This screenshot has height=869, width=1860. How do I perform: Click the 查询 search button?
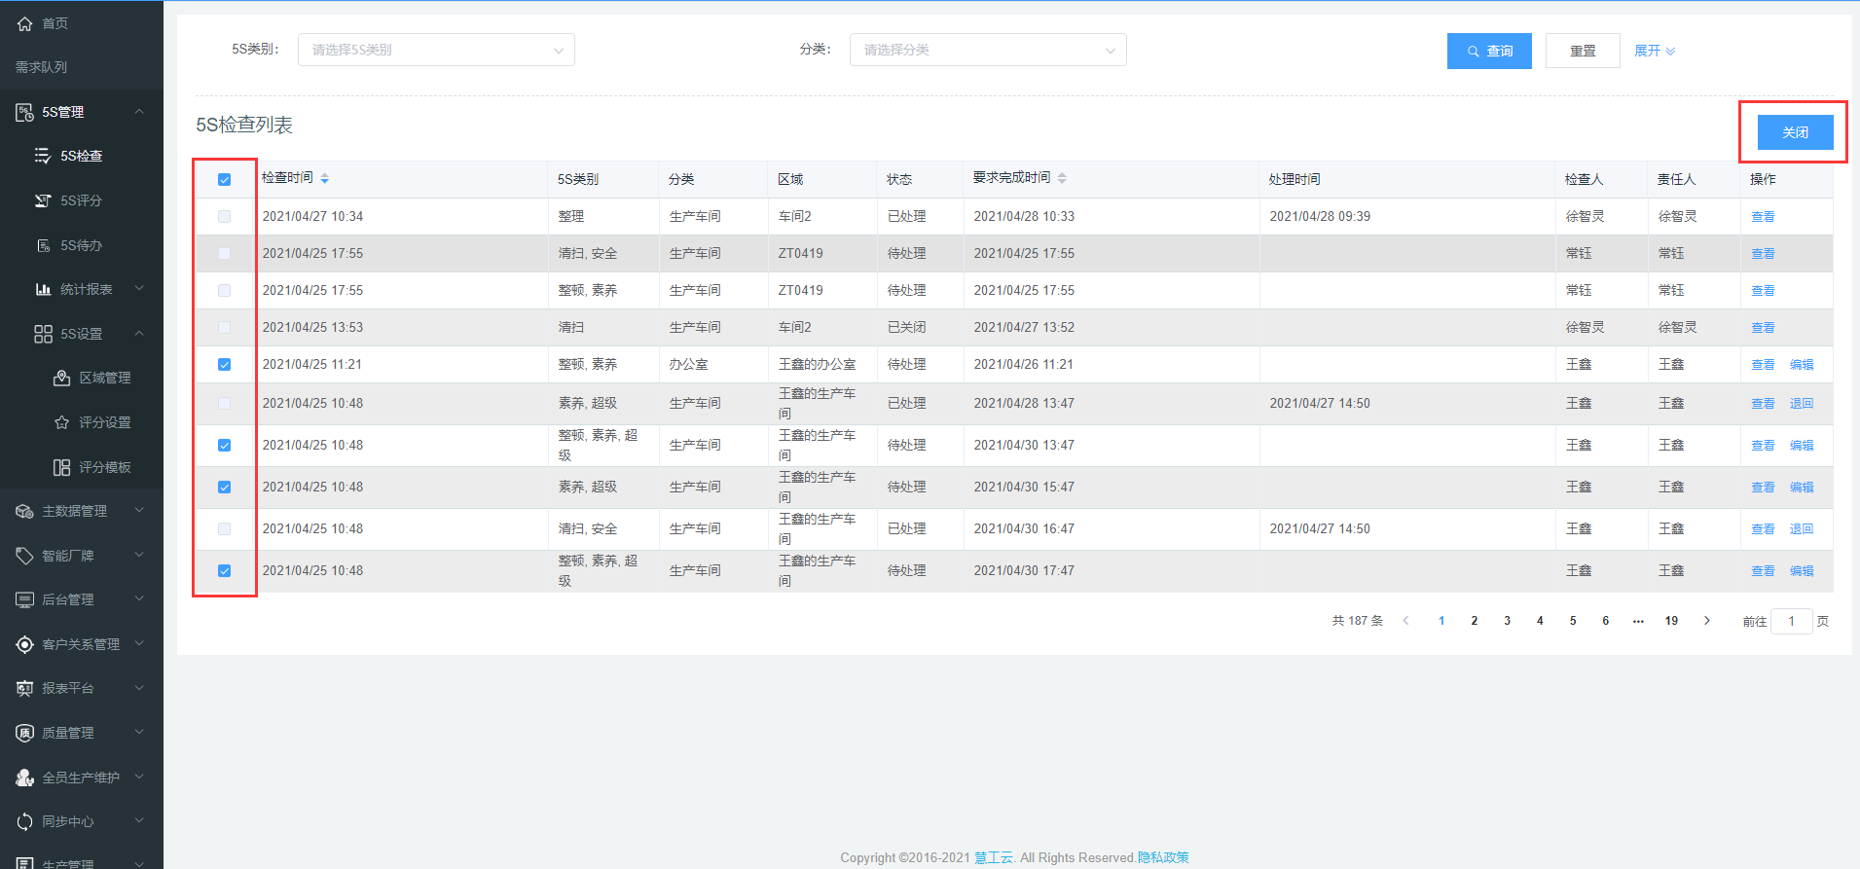(x=1489, y=51)
